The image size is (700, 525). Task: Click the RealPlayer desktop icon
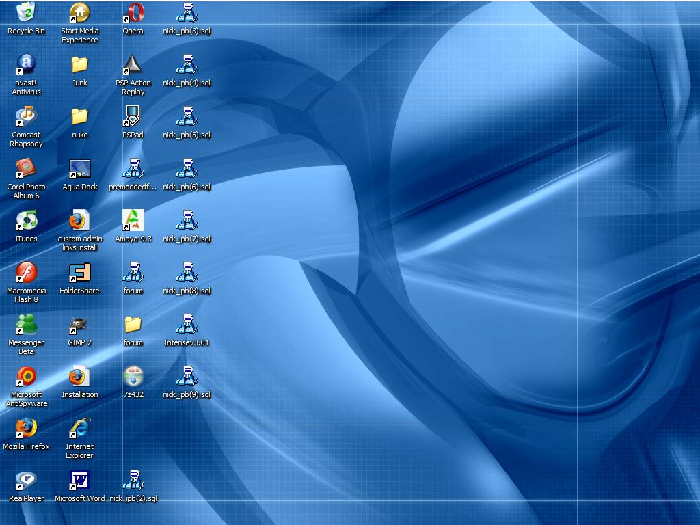pyautogui.click(x=26, y=480)
